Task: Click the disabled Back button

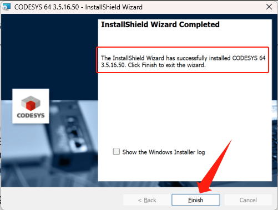Action: [x=147, y=200]
